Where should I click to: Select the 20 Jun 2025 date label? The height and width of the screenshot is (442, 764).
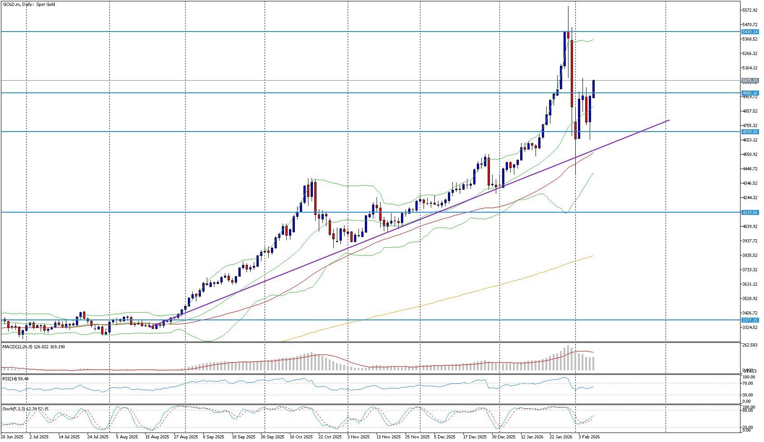[12, 437]
